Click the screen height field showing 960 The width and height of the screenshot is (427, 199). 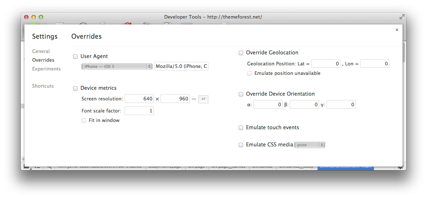[x=175, y=99]
